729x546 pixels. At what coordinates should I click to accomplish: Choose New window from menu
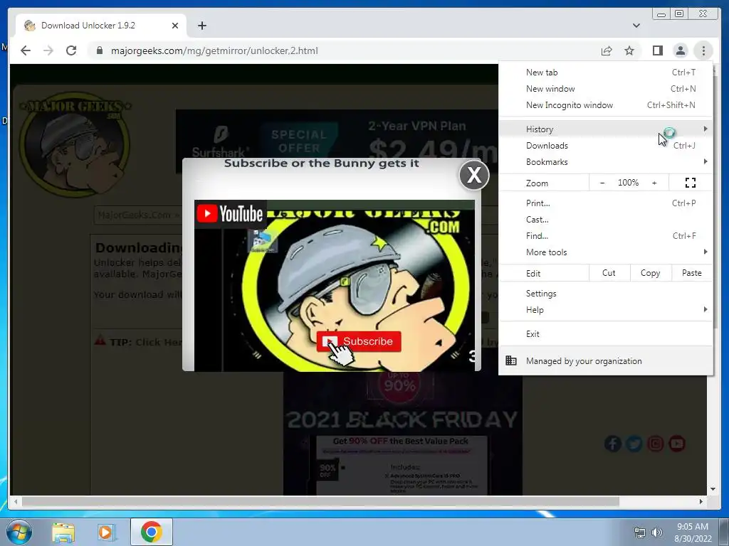(606, 89)
